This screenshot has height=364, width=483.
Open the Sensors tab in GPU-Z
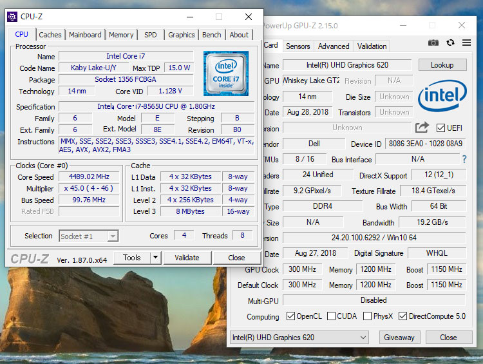coord(298,46)
